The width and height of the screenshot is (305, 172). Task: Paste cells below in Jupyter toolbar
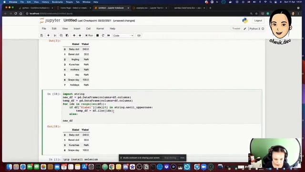tap(67, 35)
